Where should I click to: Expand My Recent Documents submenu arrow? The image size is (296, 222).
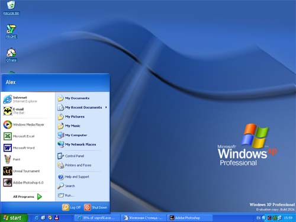(106, 107)
